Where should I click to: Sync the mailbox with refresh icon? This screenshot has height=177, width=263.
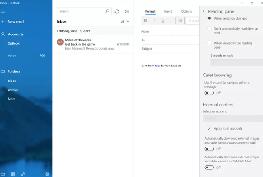(117, 11)
